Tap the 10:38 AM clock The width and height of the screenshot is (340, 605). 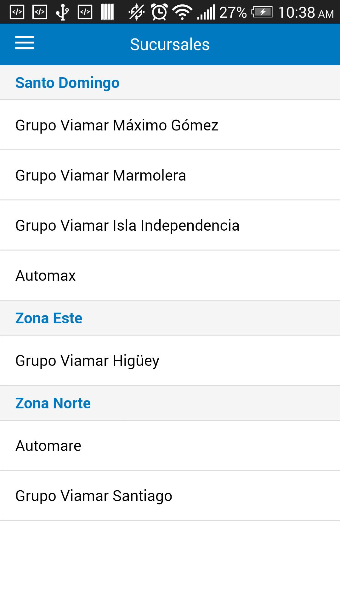[x=306, y=13]
